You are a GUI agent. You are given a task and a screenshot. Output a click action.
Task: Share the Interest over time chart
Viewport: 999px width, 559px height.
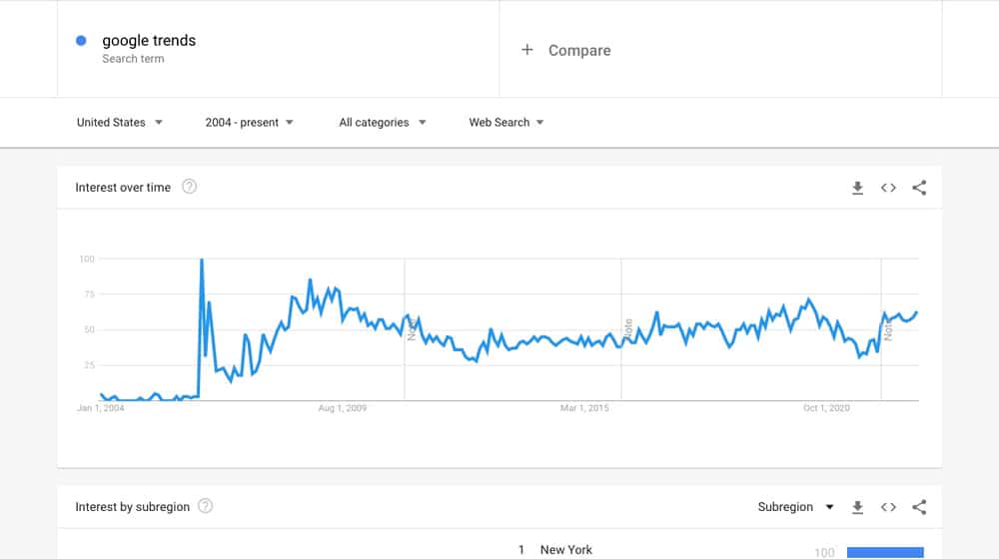point(919,188)
